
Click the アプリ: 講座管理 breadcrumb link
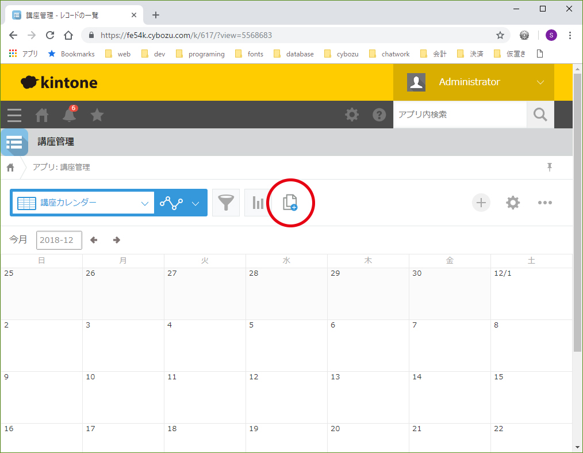pyautogui.click(x=62, y=167)
